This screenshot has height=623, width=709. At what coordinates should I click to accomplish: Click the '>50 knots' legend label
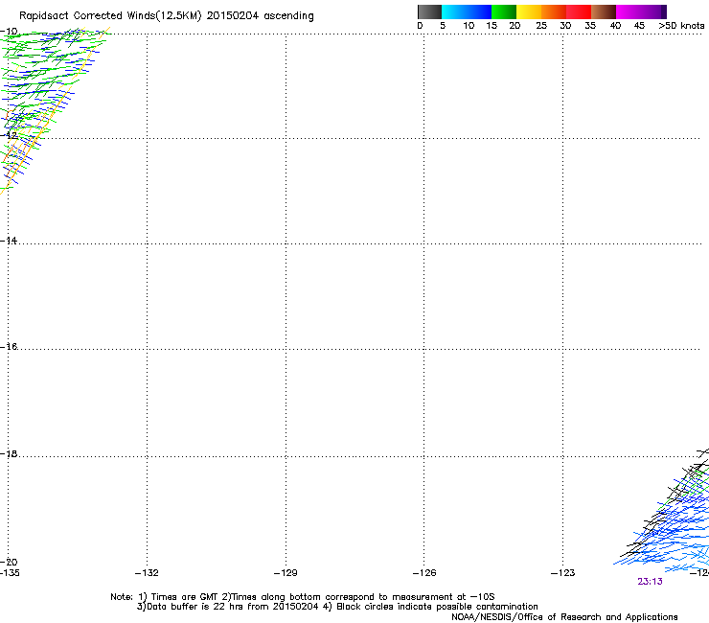coord(681,26)
